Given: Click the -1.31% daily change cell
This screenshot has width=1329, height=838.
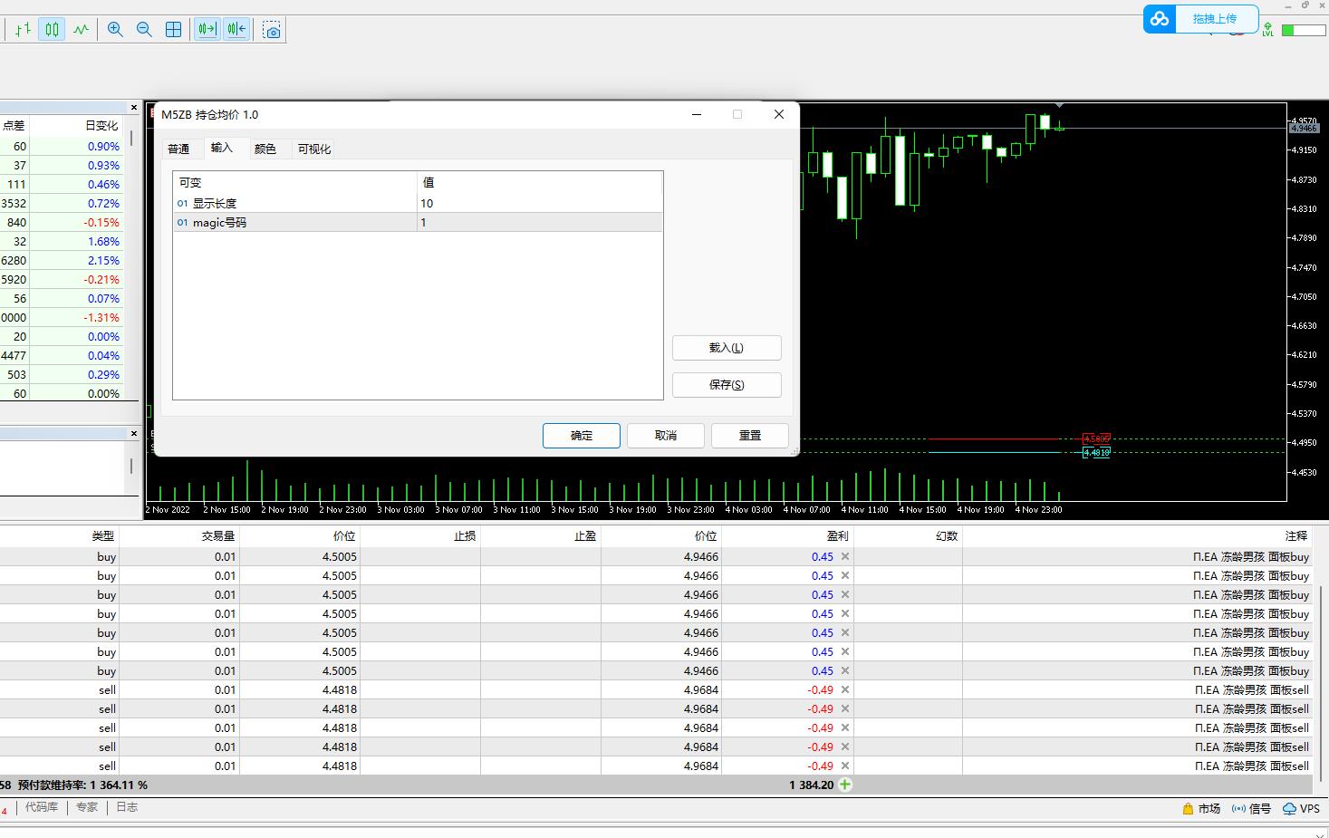Looking at the screenshot, I should 101,317.
